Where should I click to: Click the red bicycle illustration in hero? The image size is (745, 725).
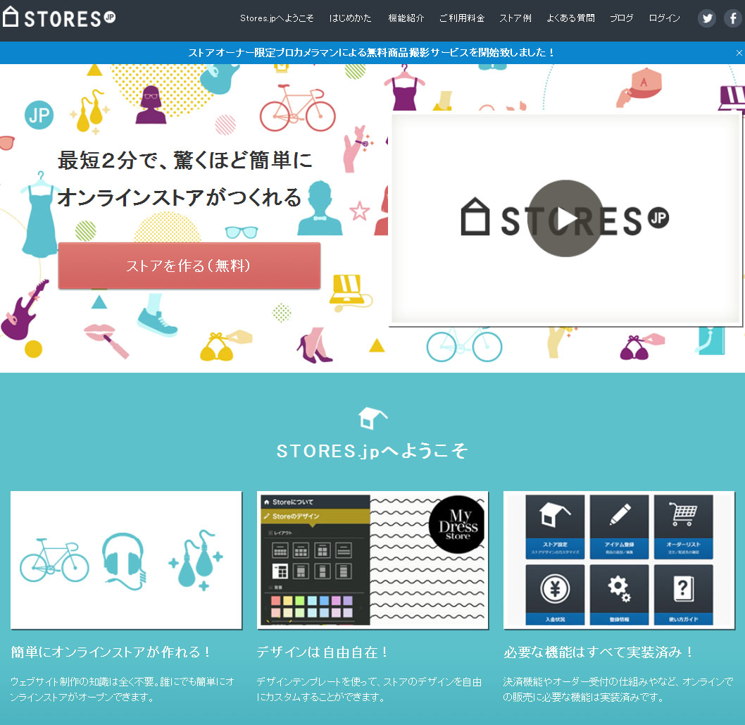tap(297, 109)
